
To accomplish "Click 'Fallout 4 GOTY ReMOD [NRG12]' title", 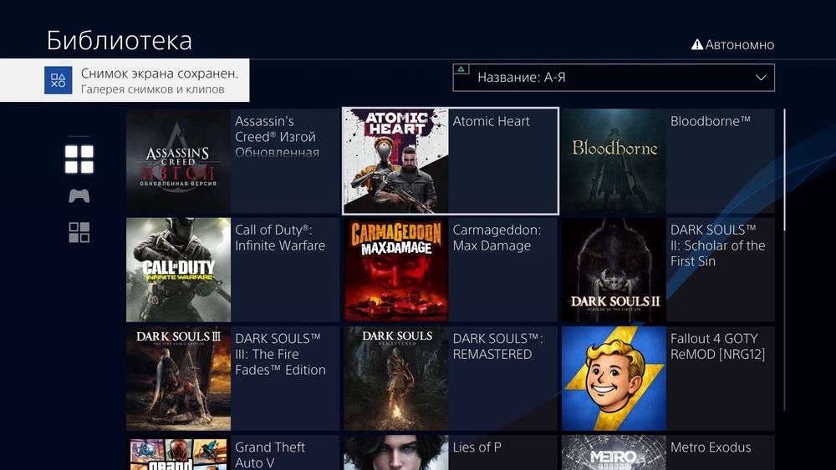I will point(717,346).
